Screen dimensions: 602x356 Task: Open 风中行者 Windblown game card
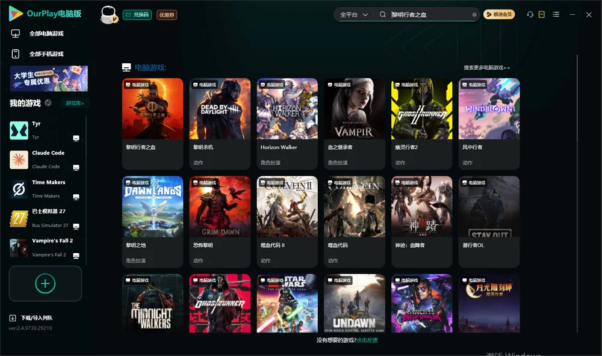click(489, 123)
